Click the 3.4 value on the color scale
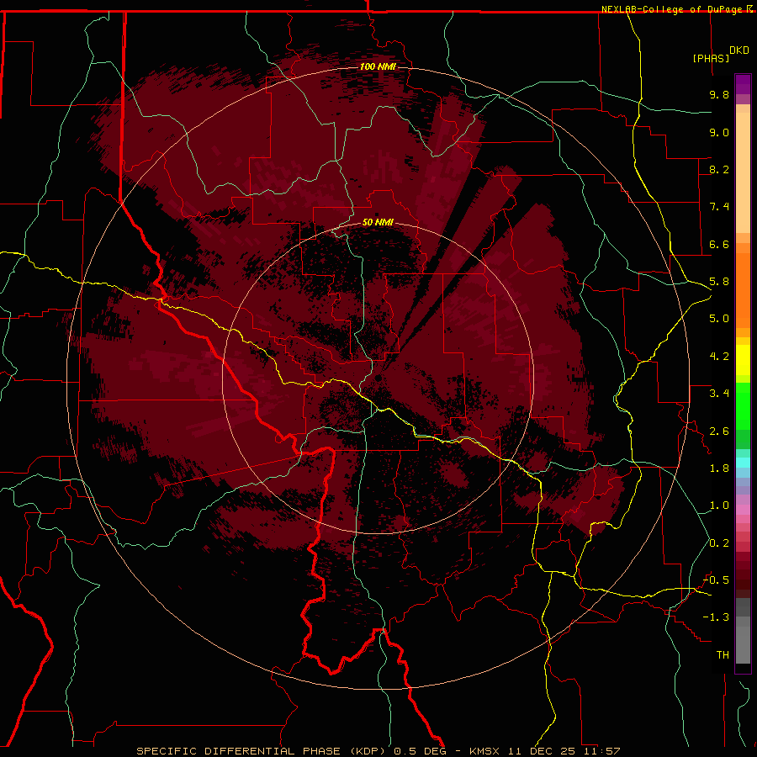 719,394
